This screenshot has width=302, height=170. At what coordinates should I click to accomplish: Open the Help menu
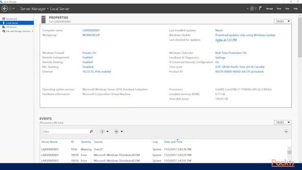click(x=295, y=8)
